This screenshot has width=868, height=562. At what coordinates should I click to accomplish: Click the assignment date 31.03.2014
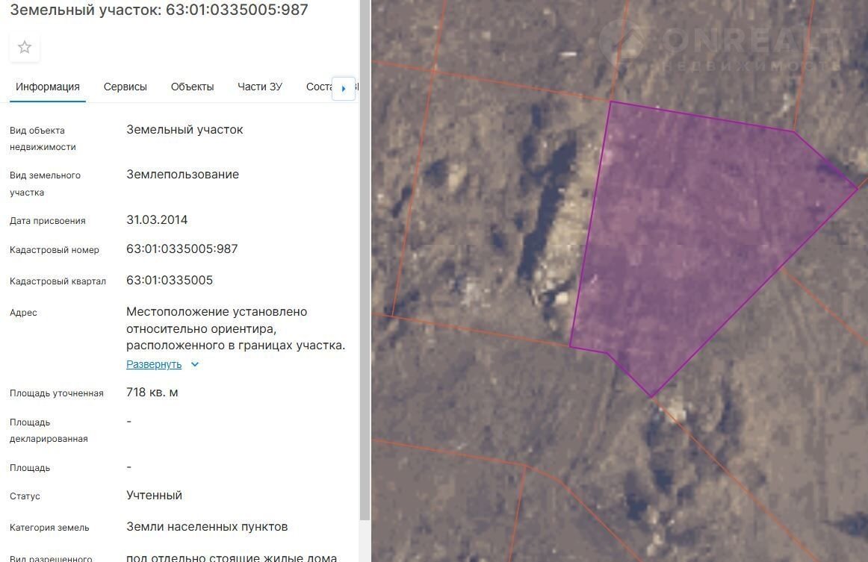coord(157,220)
